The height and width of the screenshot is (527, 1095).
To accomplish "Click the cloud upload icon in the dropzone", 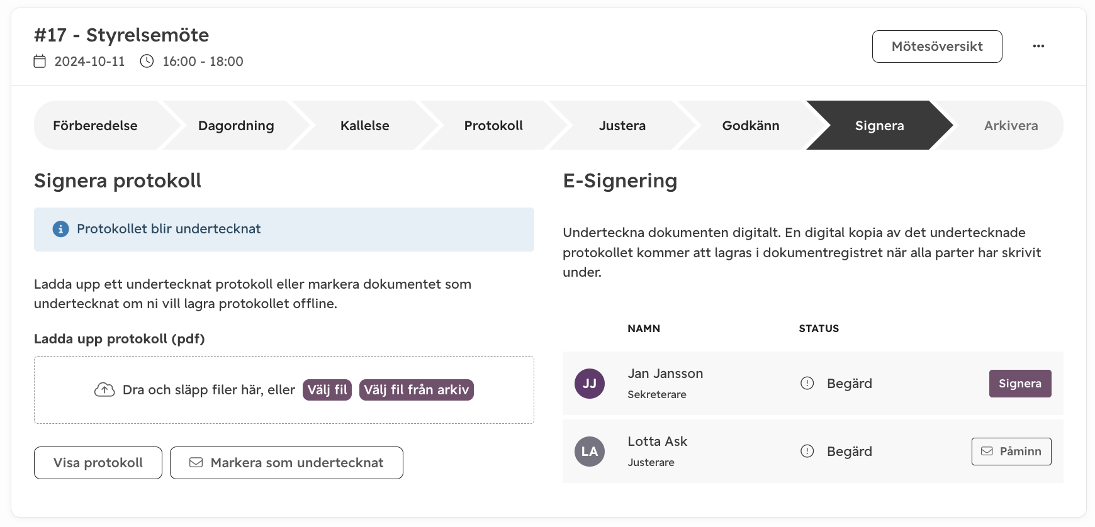I will [x=104, y=390].
